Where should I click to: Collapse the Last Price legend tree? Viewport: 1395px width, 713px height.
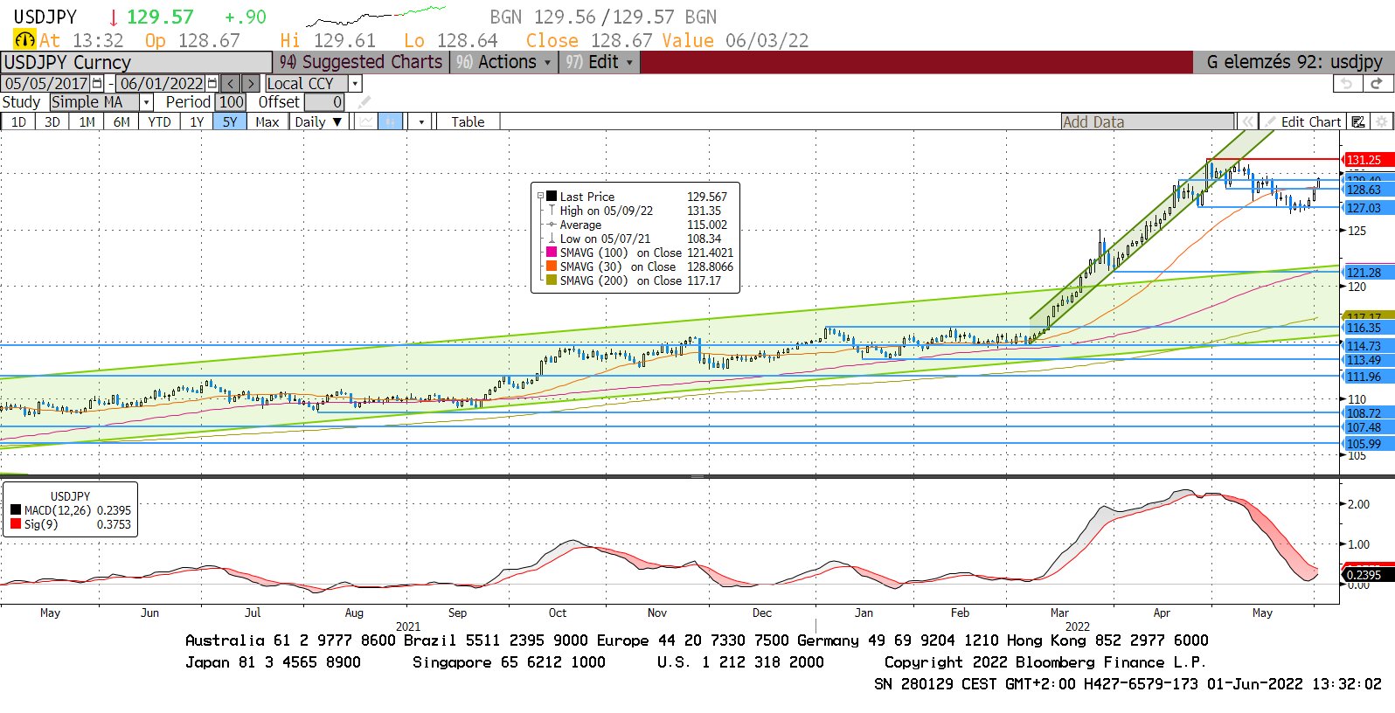point(540,197)
